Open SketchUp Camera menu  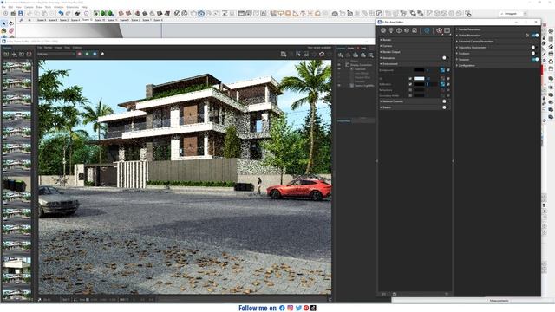[x=29, y=7]
